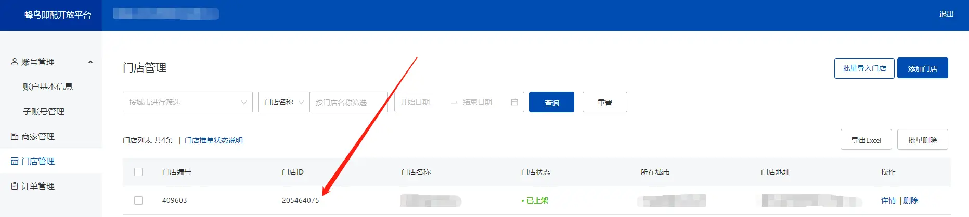
Task: Click 批量导入门店 button
Action: (864, 68)
